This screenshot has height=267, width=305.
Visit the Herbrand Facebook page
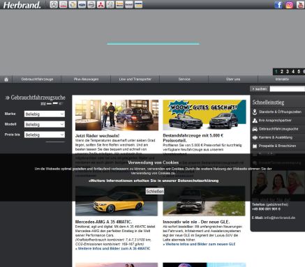pyautogui.click(x=278, y=5)
